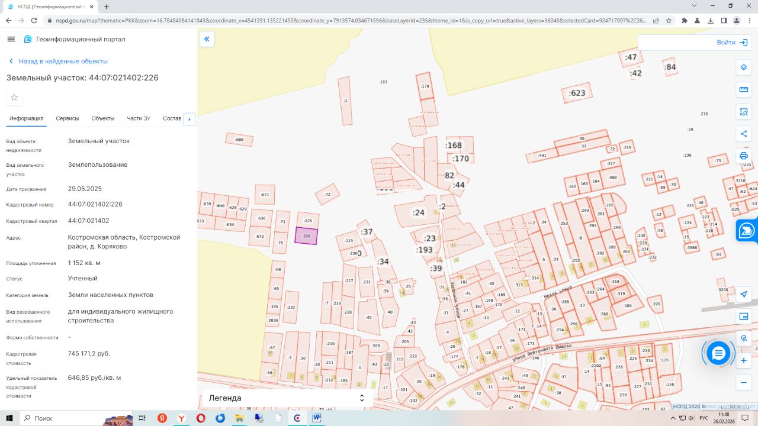The image size is (758, 426).
Task: Open the map layers panel
Action: tap(744, 67)
